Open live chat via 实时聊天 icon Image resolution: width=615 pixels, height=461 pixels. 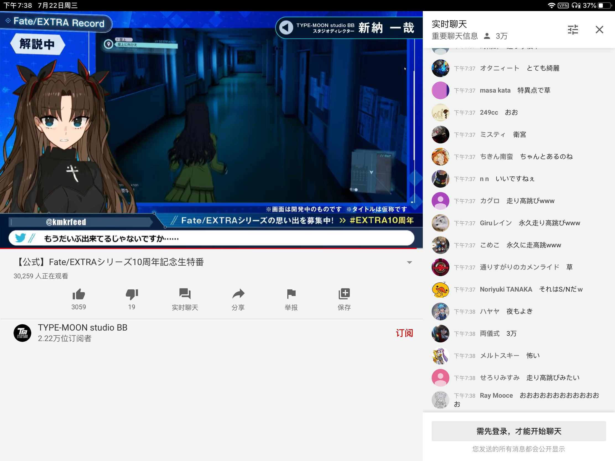pos(185,294)
